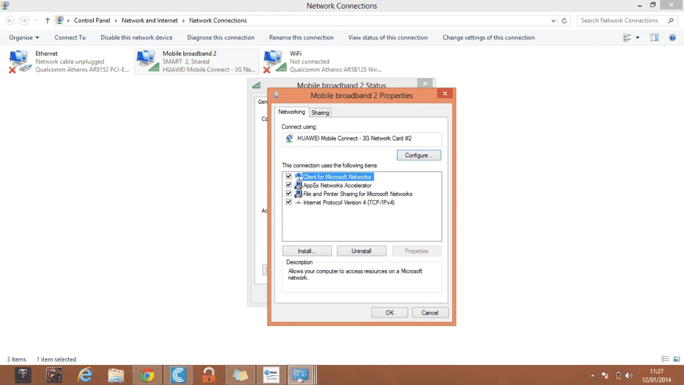Select the WiFi adapter icon
The width and height of the screenshot is (684, 385).
pyautogui.click(x=275, y=61)
